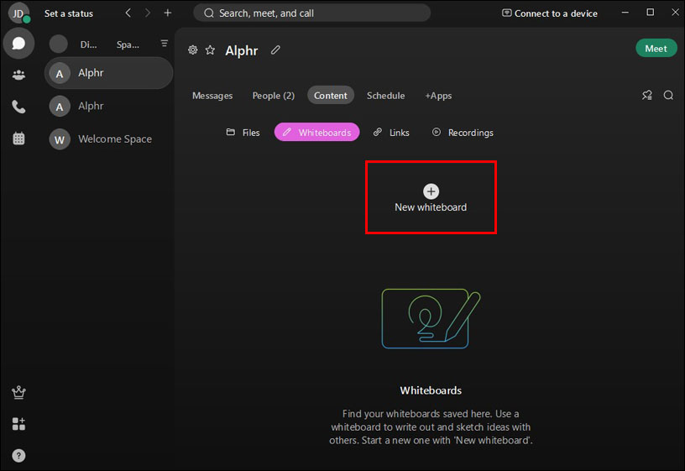Screen dimensions: 685x471
Task: Click the crown icon in sidebar
Action: (x=18, y=392)
